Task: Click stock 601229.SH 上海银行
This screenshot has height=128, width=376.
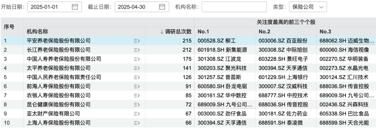Action: 283,77
